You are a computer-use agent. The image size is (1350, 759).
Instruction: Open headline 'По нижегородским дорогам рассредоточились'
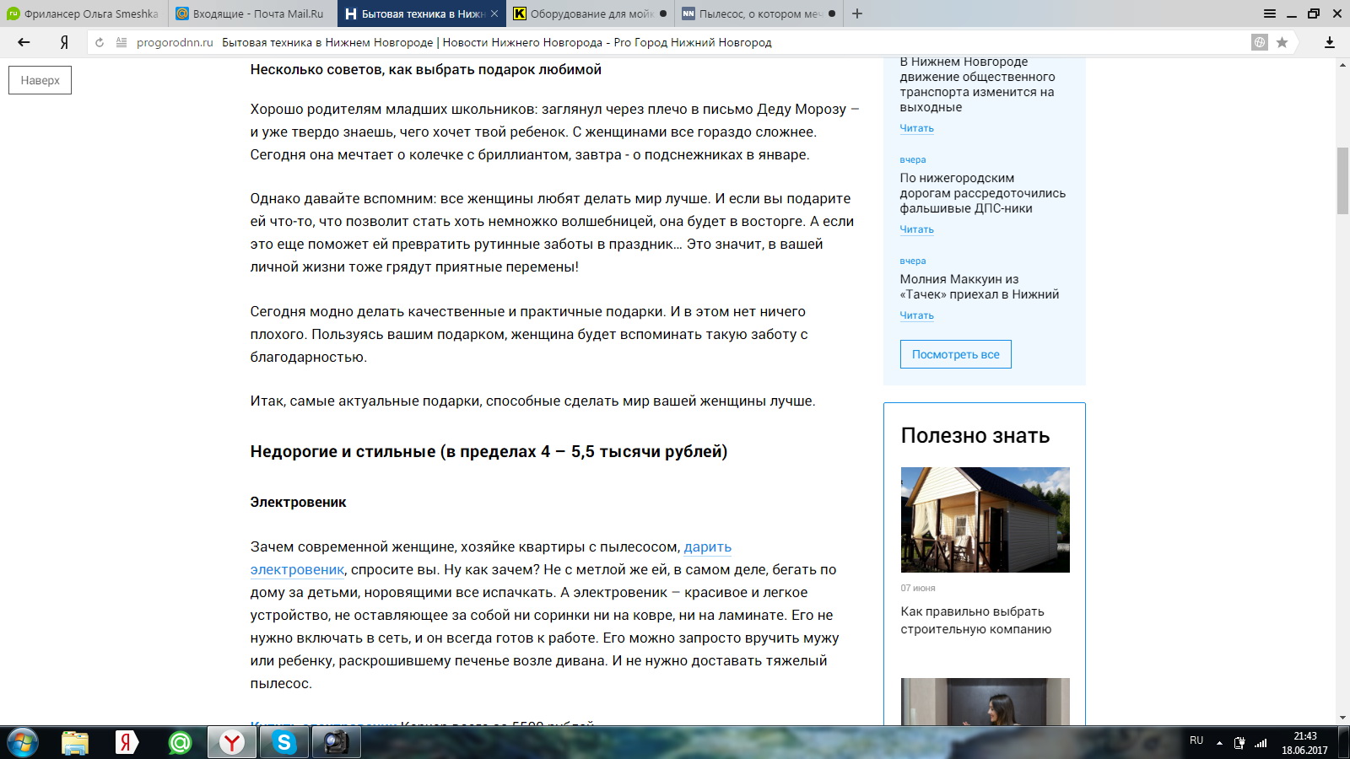point(982,193)
